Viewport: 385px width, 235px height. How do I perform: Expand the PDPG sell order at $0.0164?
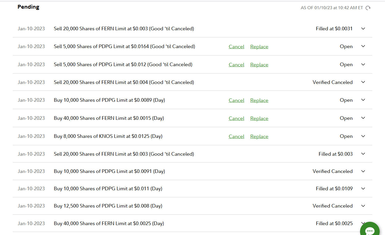pyautogui.click(x=363, y=46)
